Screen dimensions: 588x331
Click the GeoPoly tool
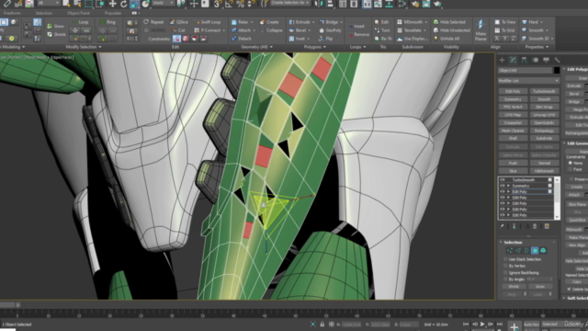pos(330,30)
